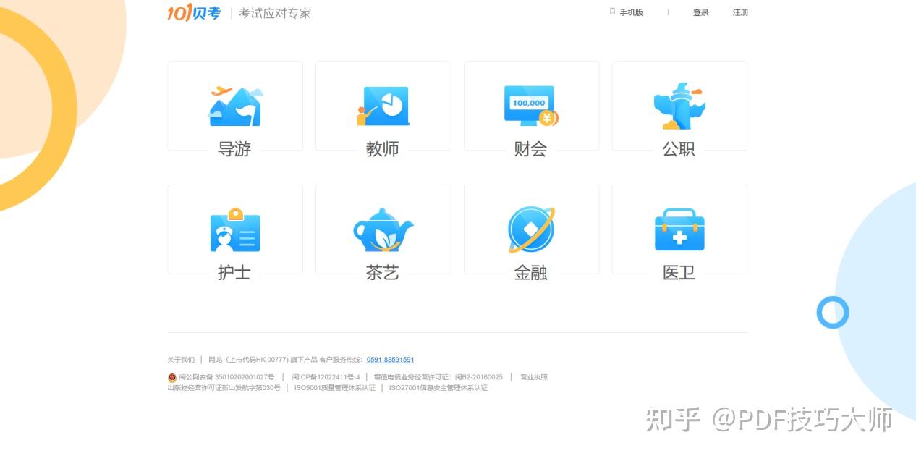The height and width of the screenshot is (456, 916).
Task: Open ISO9001质量管理体系认证 link
Action: (x=335, y=388)
